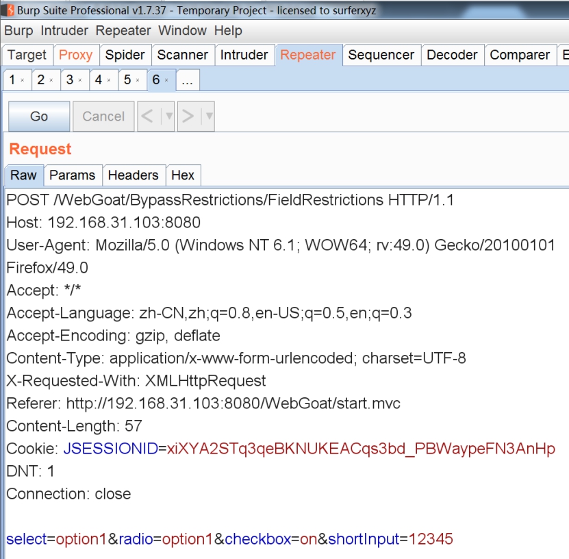This screenshot has height=559, width=569.
Task: Select Repeater request tab 5
Action: [x=127, y=79]
